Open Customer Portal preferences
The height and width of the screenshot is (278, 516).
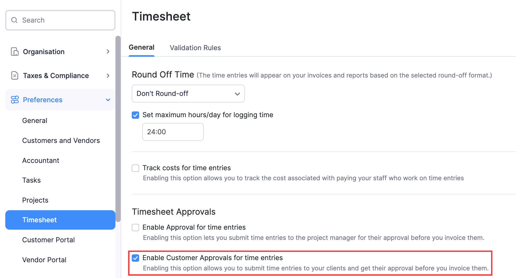point(48,240)
